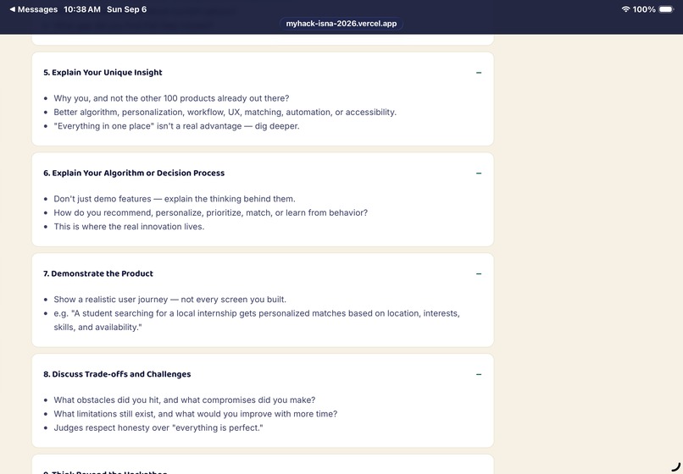Viewport: 683px width, 474px height.
Task: Tap the date Sun Sep 6
Action: (126, 9)
